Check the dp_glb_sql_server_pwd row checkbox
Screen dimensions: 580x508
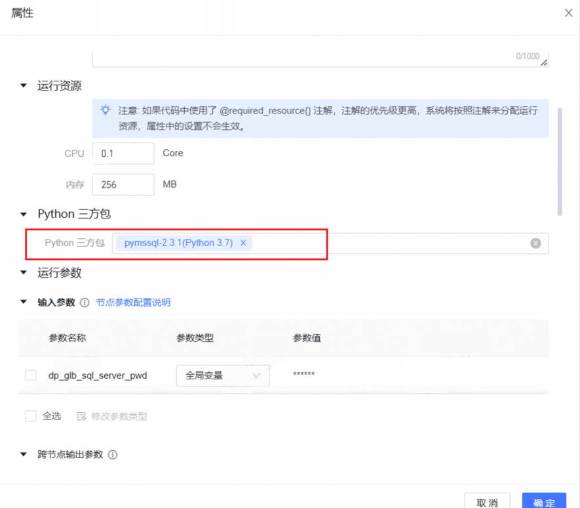tap(31, 375)
